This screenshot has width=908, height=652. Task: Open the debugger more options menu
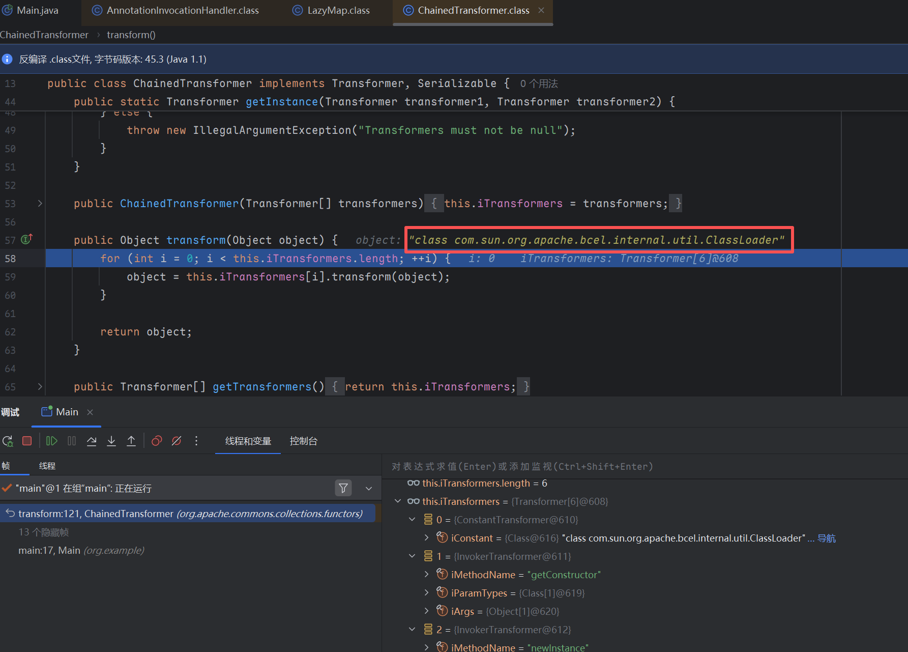196,441
